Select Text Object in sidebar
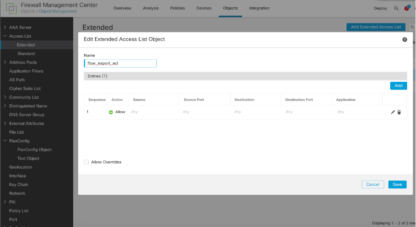This screenshot has width=416, height=227. point(29,159)
